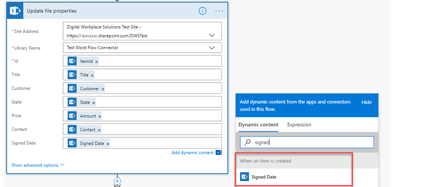Click the SharePoint icon of the Title token

tap(72, 75)
